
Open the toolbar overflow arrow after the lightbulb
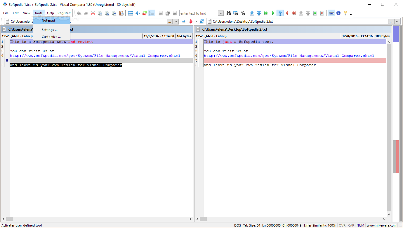351,14
